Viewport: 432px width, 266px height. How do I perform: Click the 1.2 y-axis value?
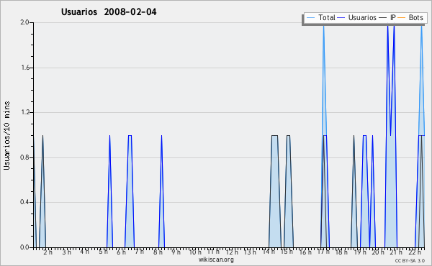24,112
